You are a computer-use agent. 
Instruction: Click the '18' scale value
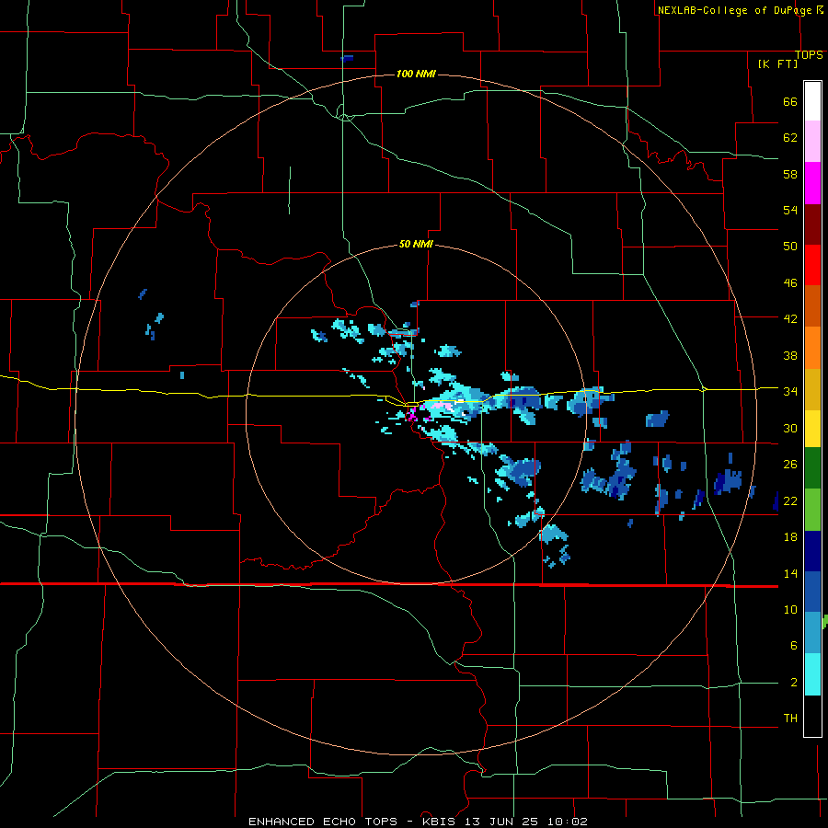pyautogui.click(x=790, y=537)
